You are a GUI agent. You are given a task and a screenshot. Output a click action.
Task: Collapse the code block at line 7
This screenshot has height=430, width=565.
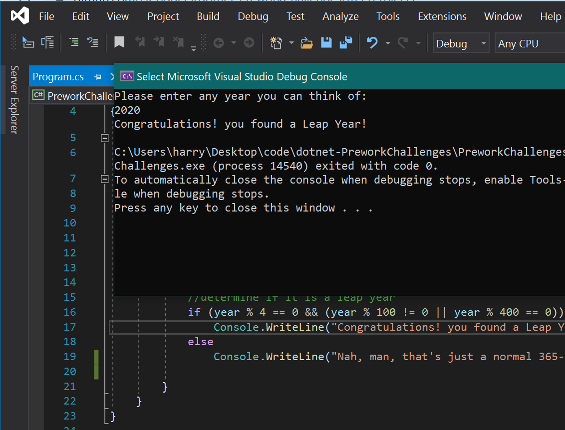coord(104,180)
